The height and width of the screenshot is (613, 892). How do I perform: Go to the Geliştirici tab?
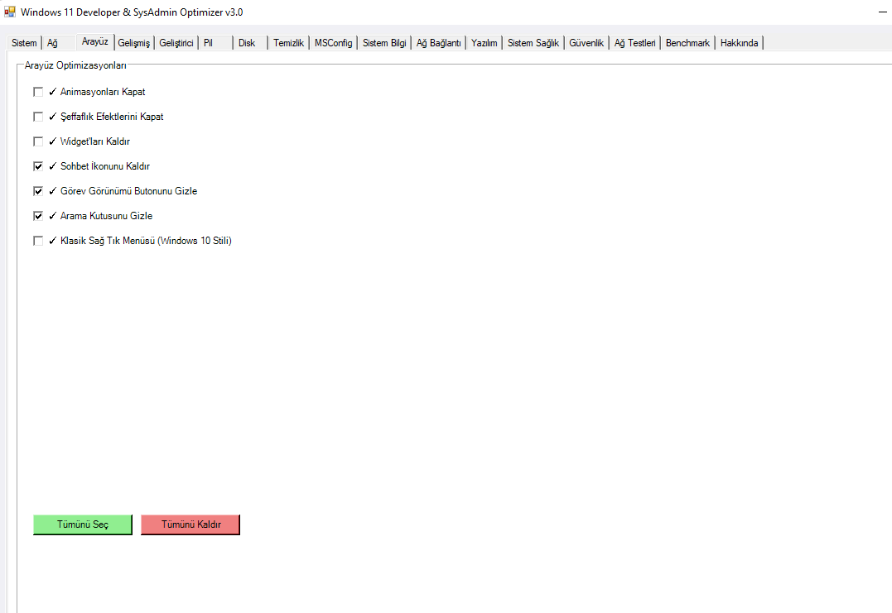[x=176, y=43]
